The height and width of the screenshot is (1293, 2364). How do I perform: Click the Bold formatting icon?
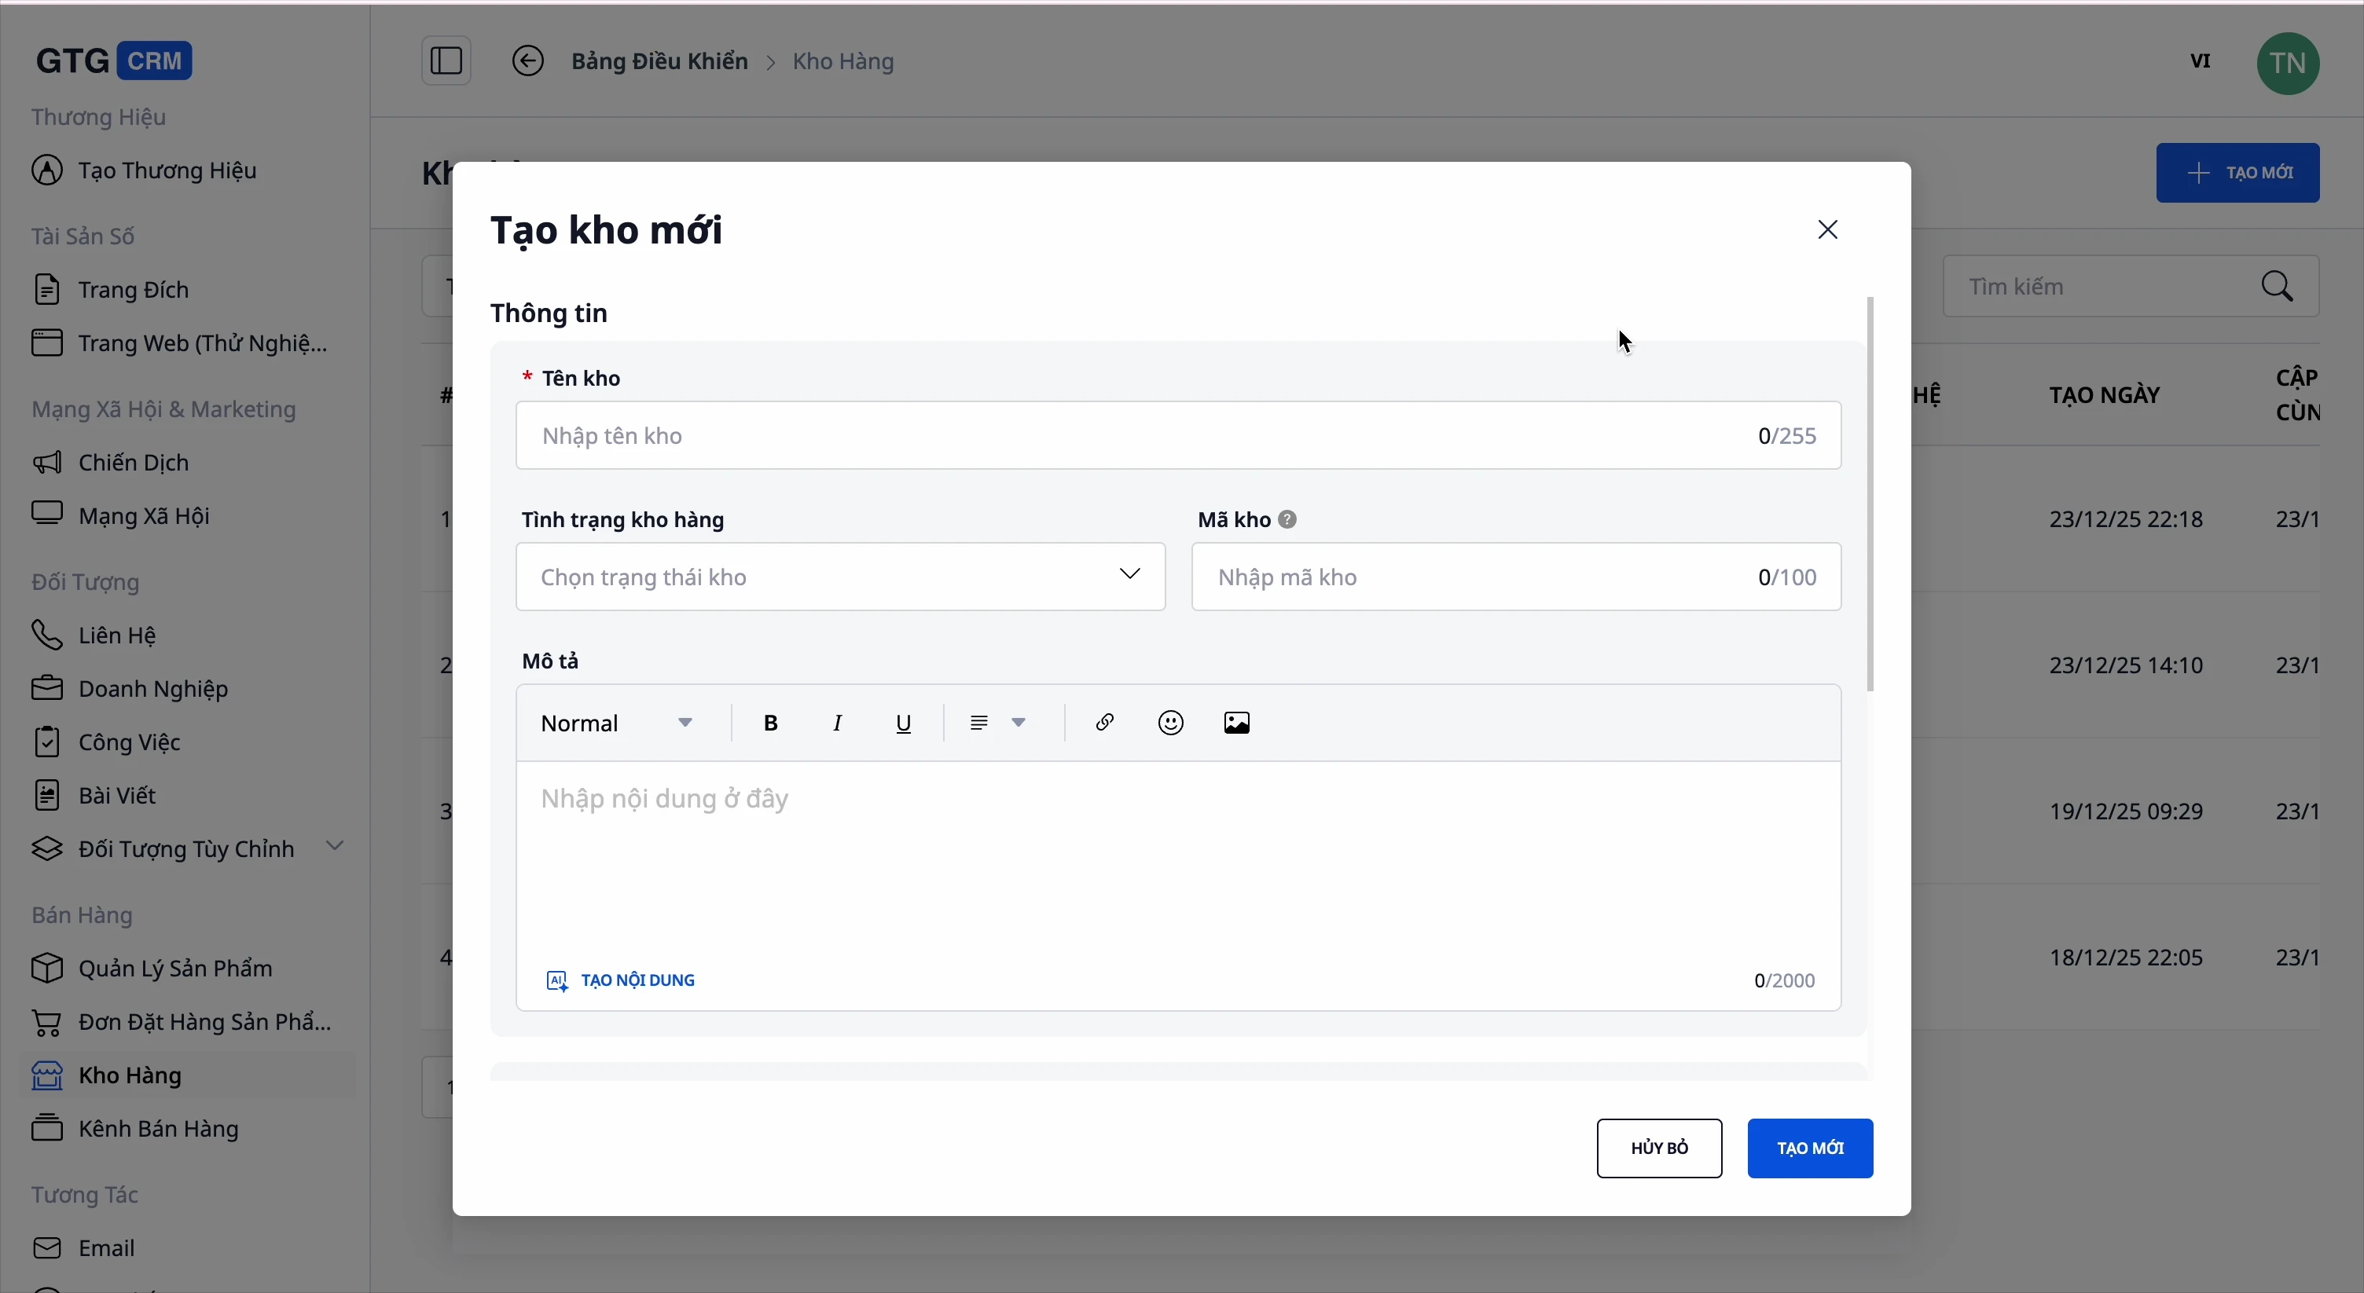[771, 723]
